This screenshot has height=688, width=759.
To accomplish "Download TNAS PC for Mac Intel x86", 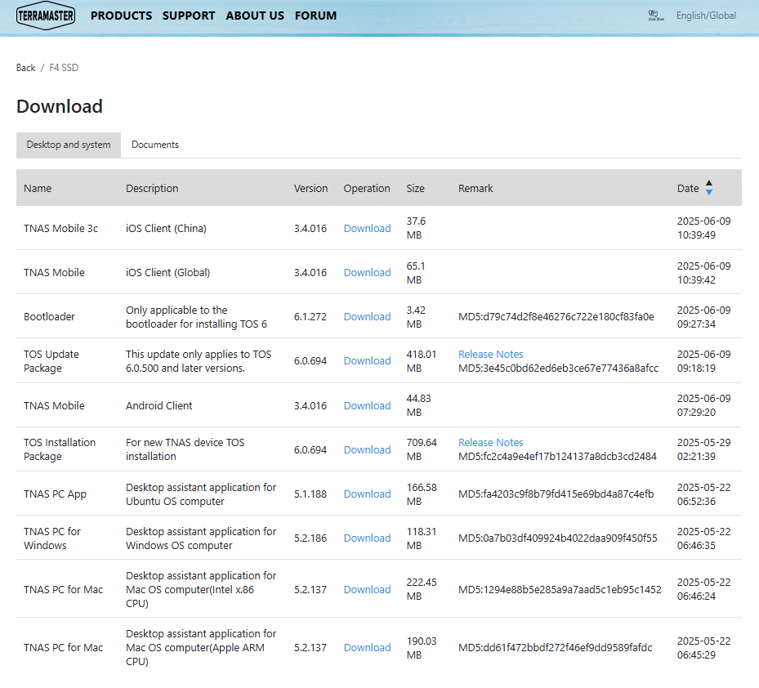I will (x=368, y=590).
